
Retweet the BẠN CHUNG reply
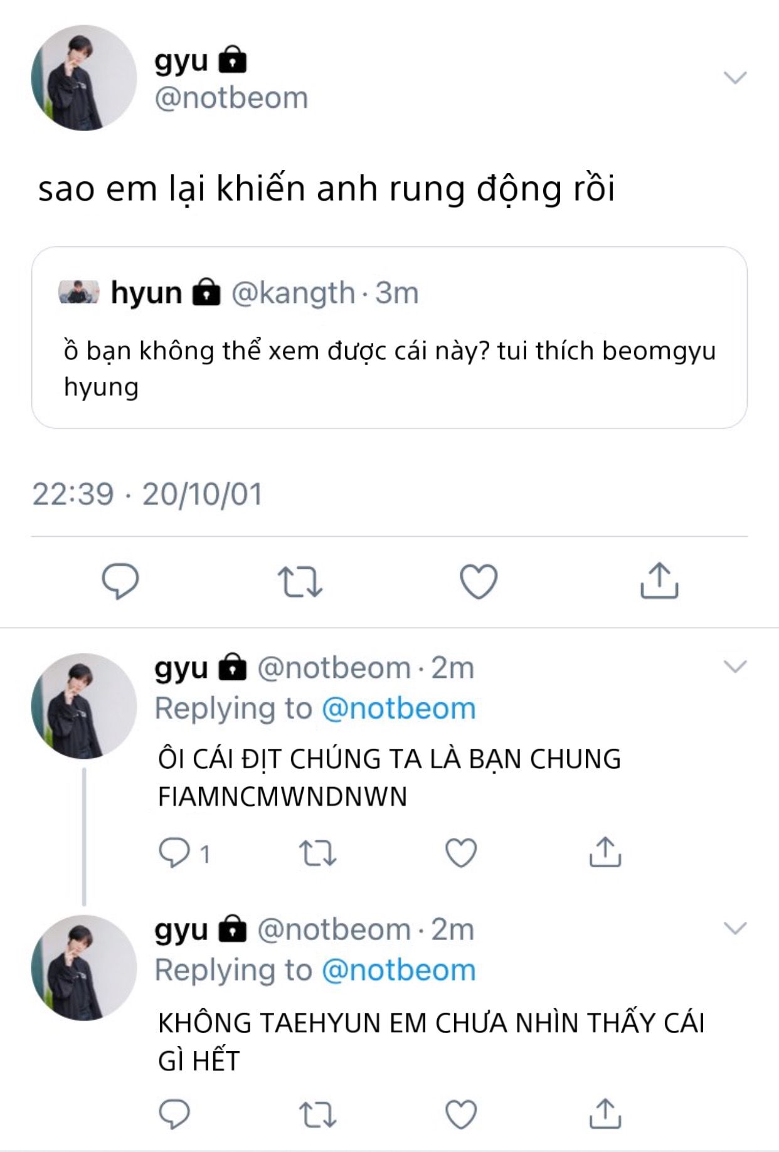point(317,853)
